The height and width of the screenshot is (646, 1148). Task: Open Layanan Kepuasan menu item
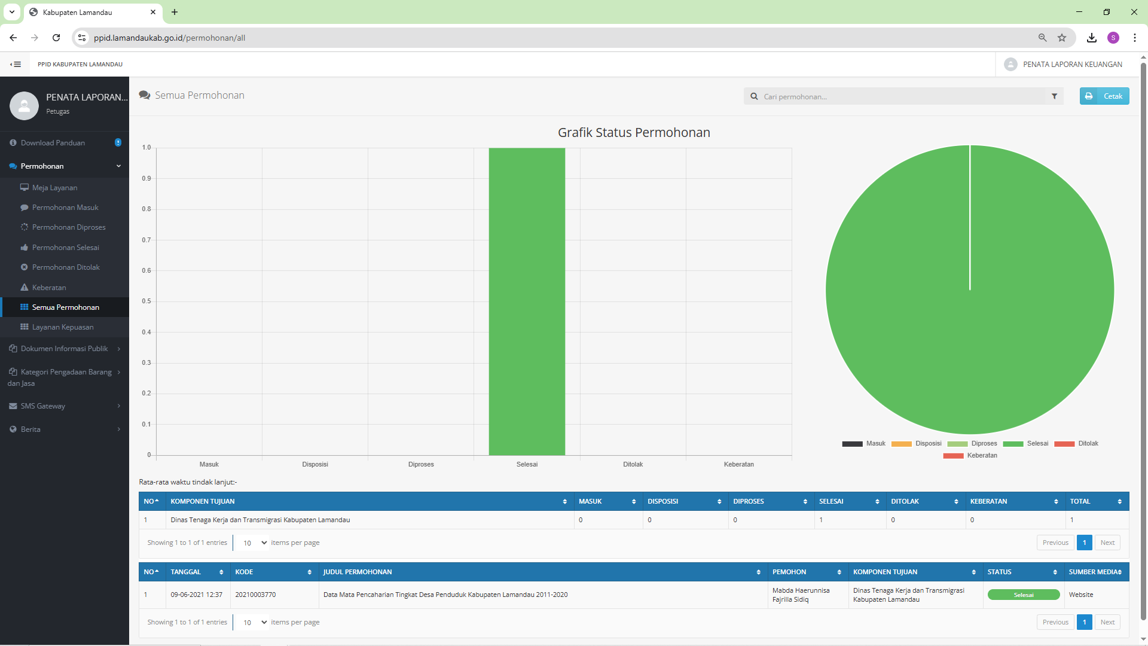(63, 327)
